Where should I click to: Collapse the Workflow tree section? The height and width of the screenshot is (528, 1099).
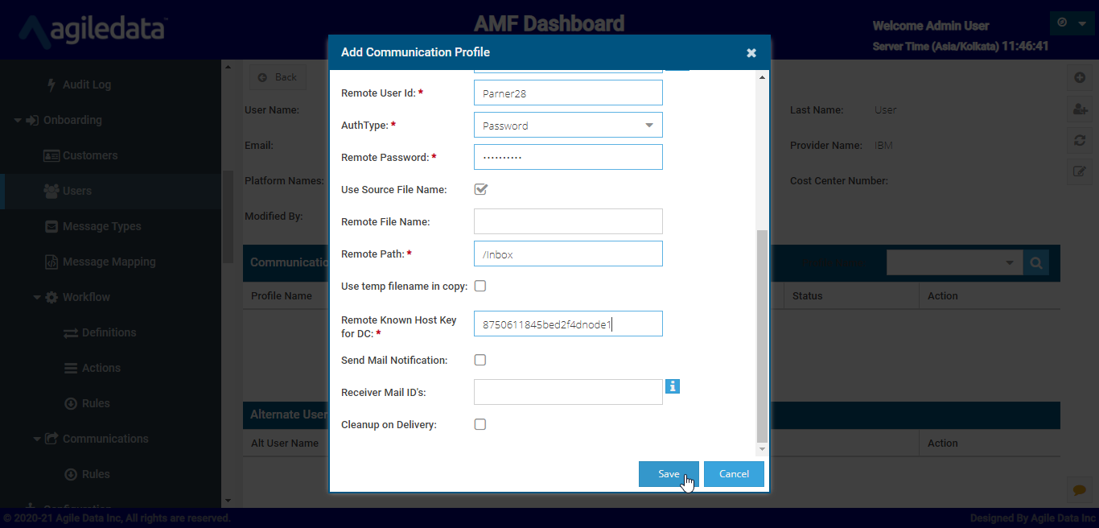[x=37, y=298]
